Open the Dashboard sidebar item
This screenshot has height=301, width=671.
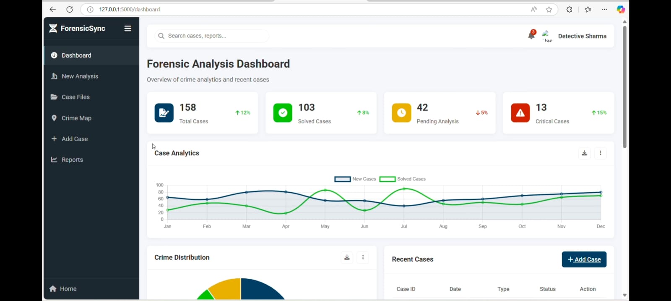point(91,55)
